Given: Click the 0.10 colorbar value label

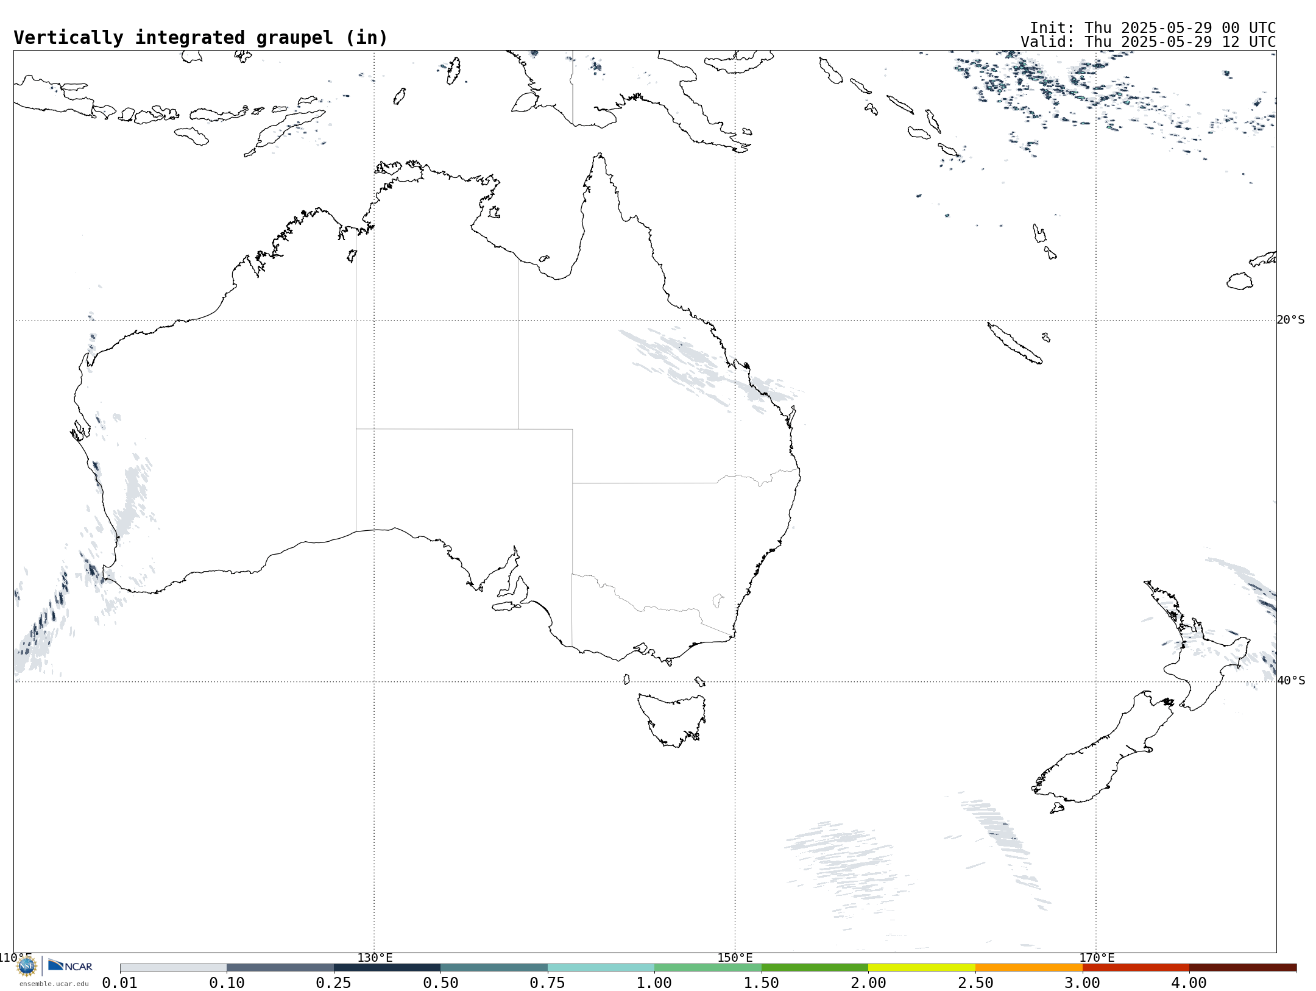Looking at the screenshot, I should [227, 983].
